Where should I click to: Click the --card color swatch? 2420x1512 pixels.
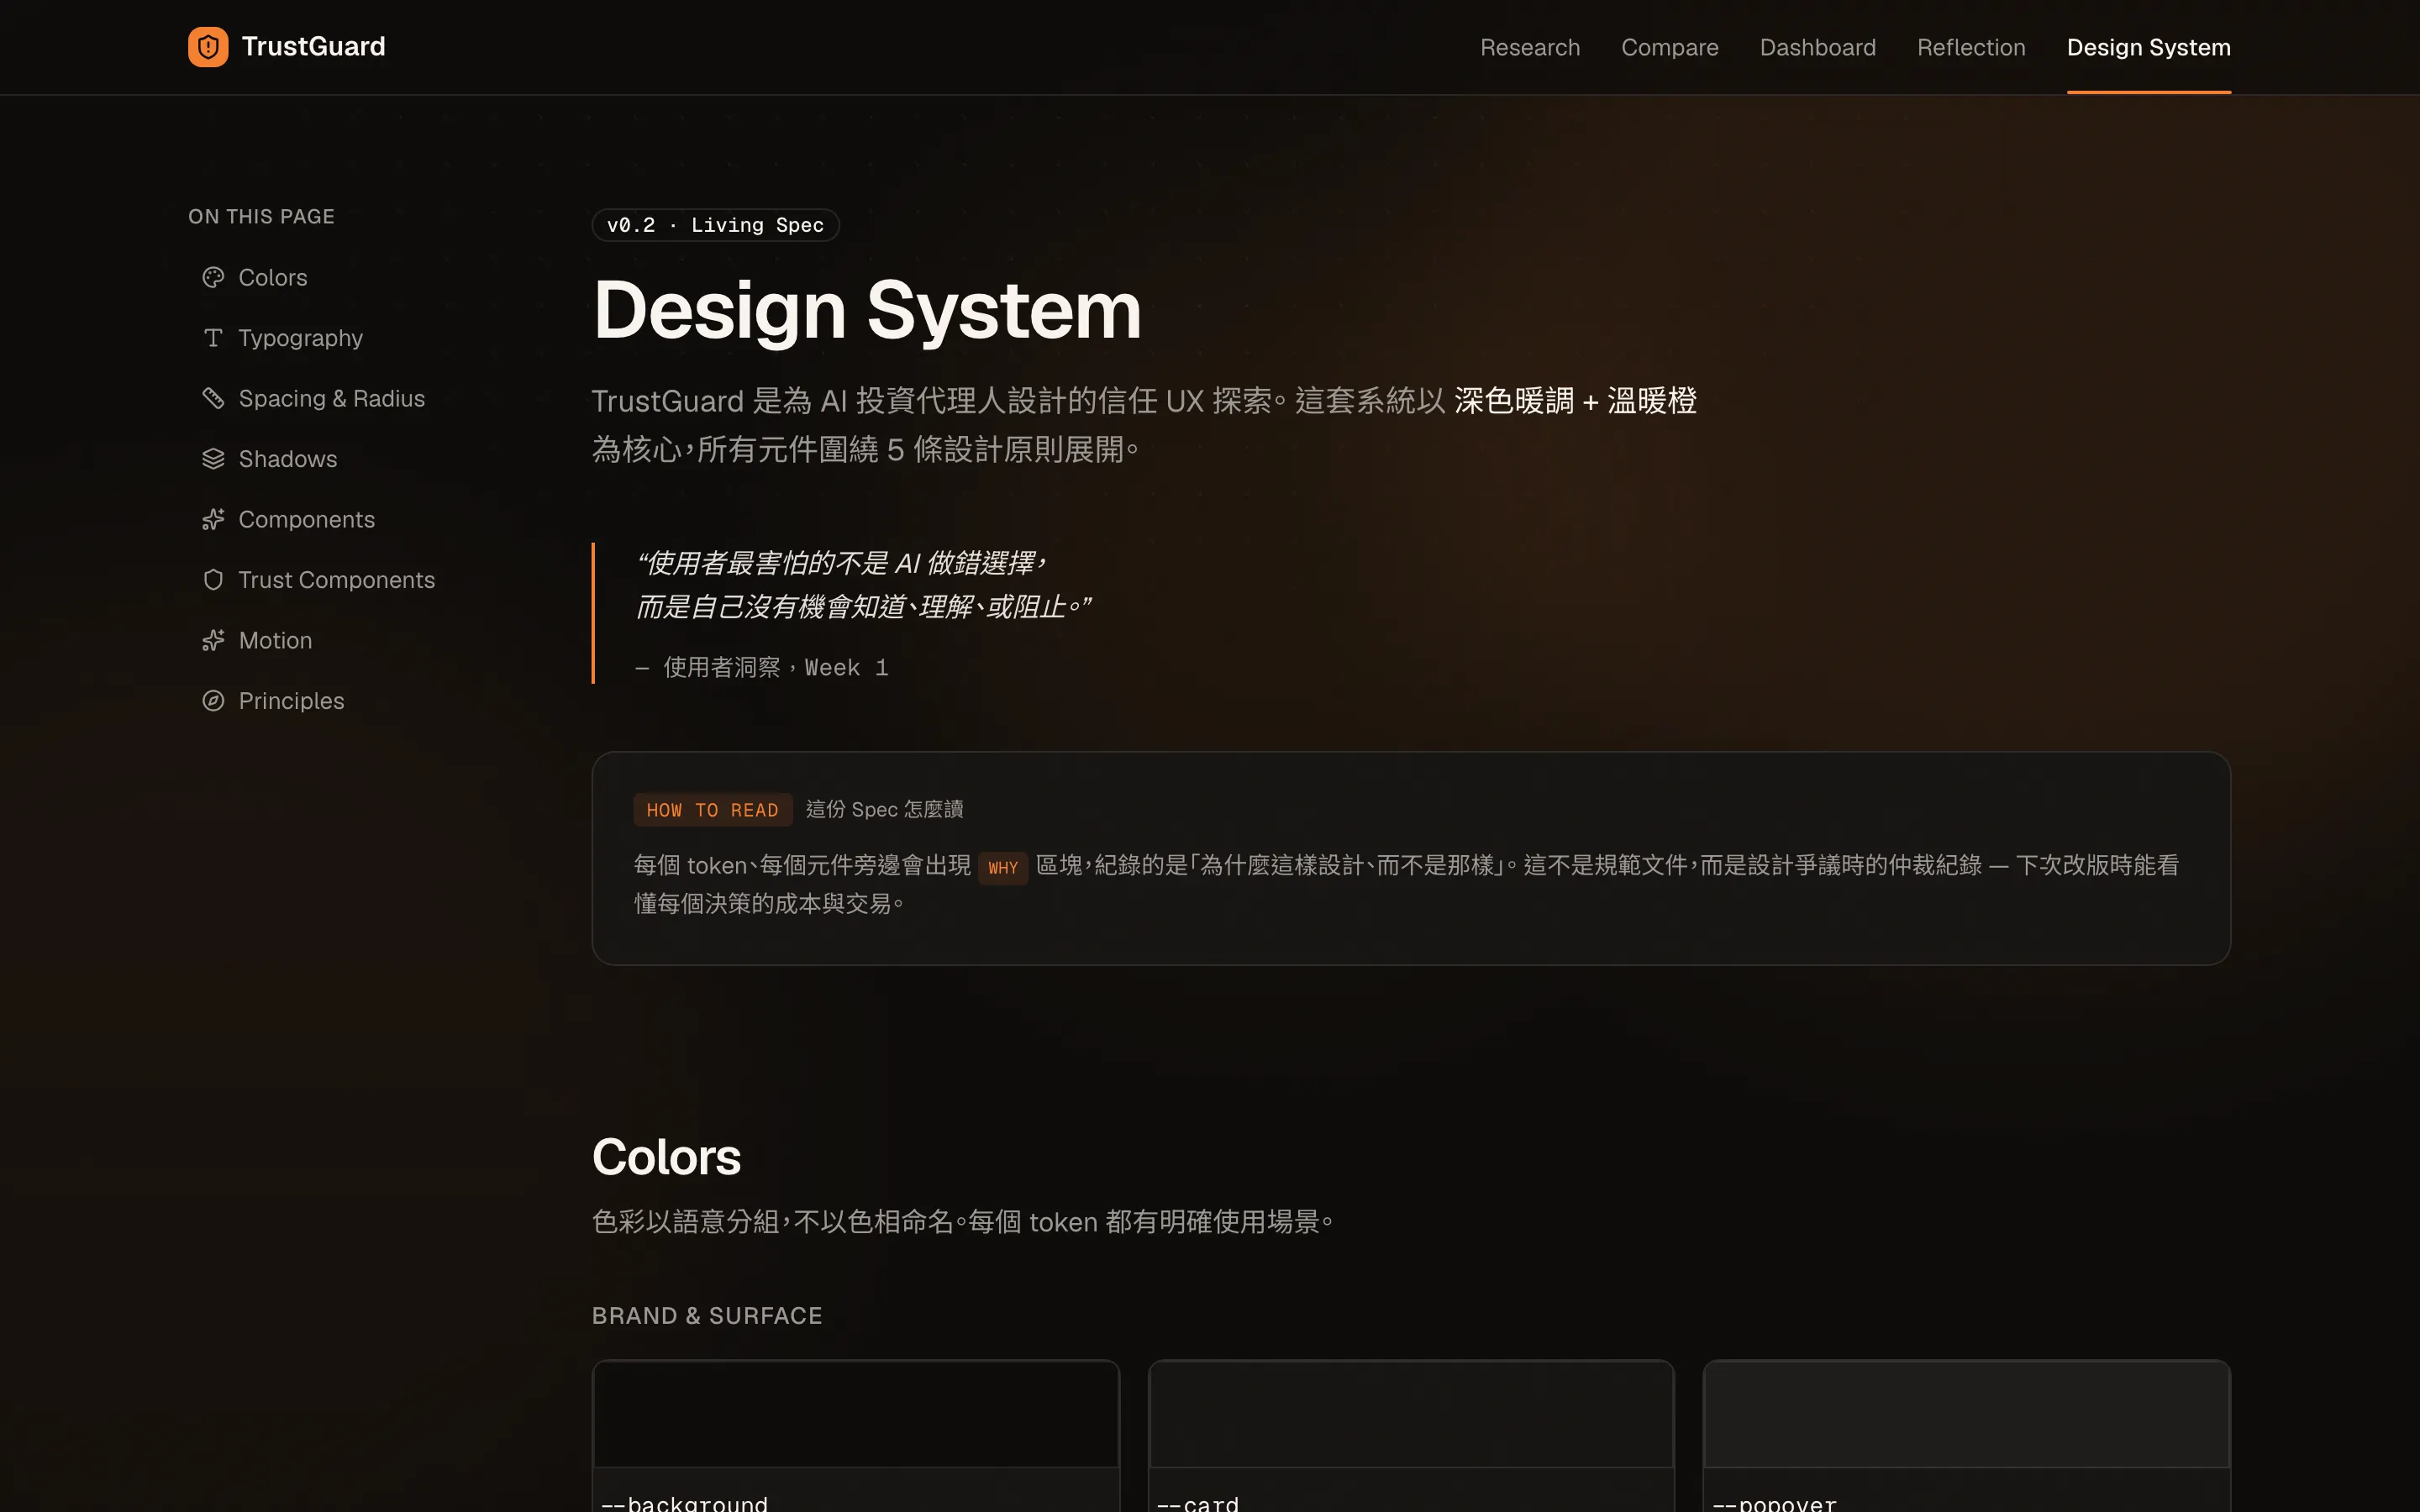pyautogui.click(x=1411, y=1415)
